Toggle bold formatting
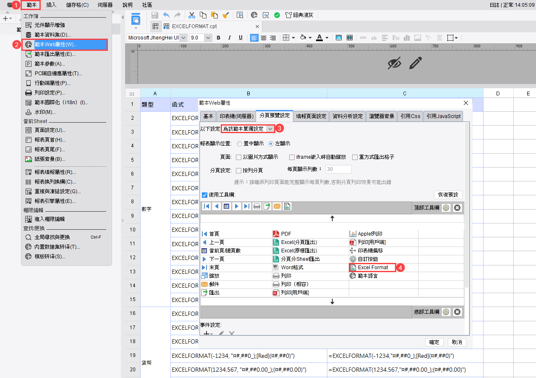The height and width of the screenshot is (378, 536). click(x=219, y=38)
